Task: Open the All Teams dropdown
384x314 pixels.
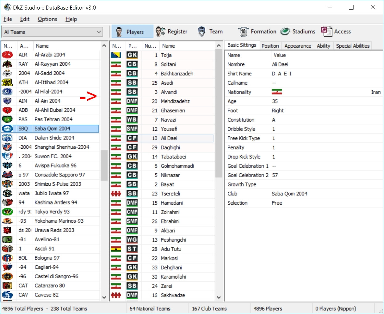Action: [x=53, y=32]
